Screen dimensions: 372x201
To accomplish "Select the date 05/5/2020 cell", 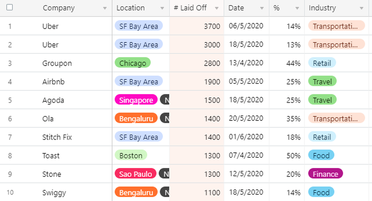I will pos(246,81).
